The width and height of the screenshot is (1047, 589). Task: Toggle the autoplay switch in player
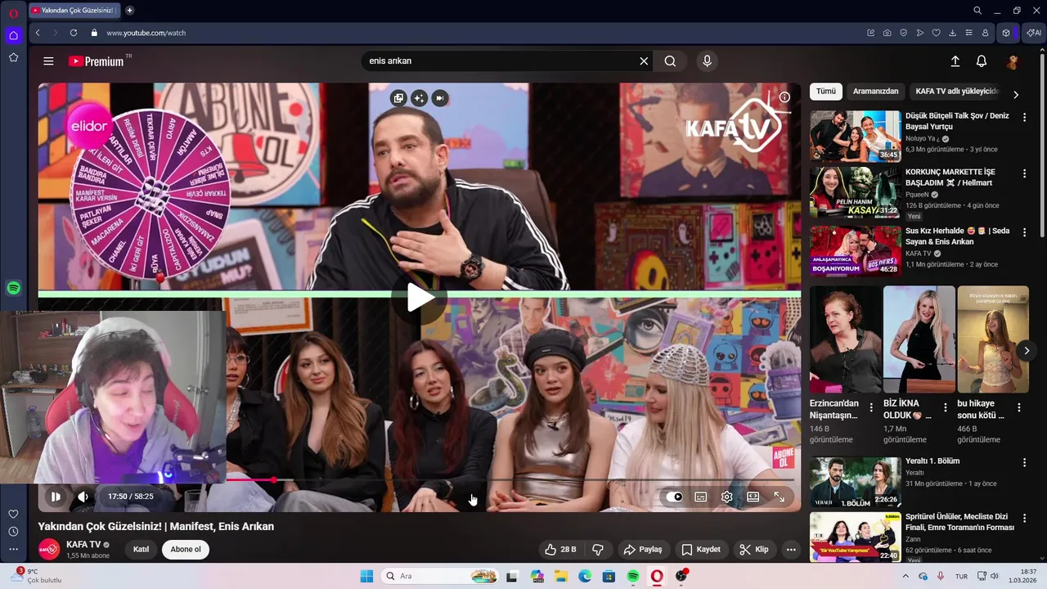[x=674, y=497]
